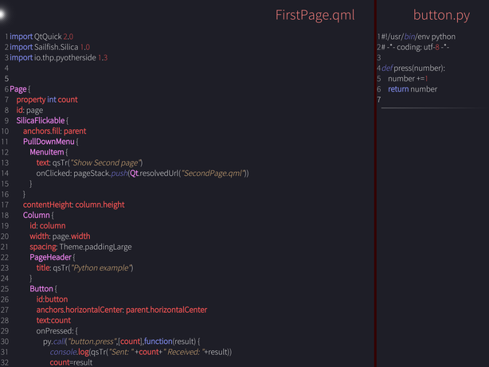Click the 'Python example' title string

100,267
